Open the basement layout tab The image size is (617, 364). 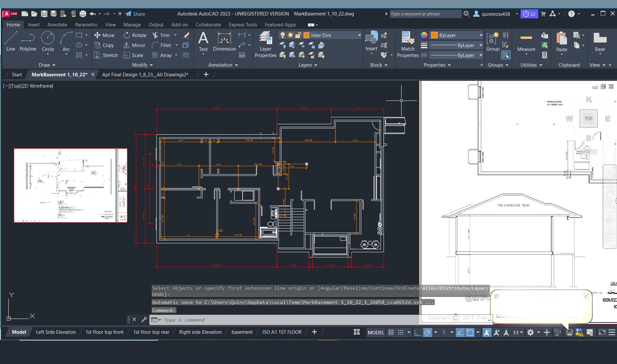click(x=242, y=332)
